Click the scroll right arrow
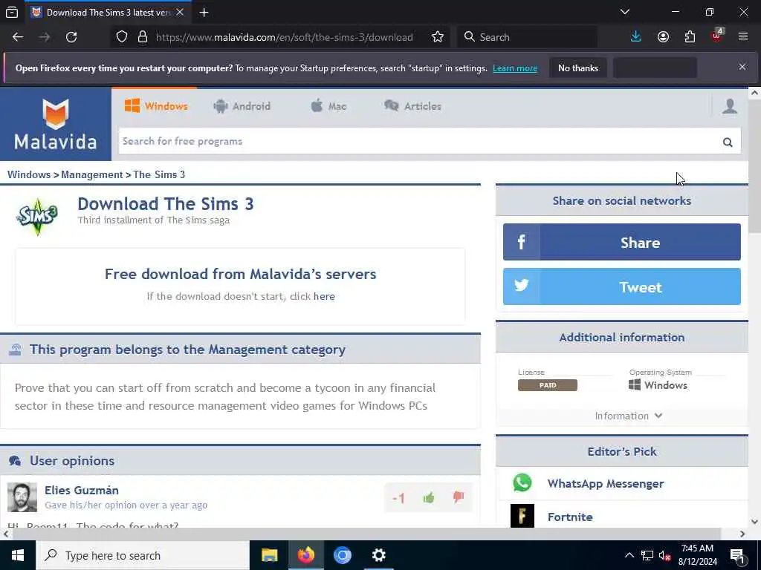The width and height of the screenshot is (761, 570). (742, 534)
